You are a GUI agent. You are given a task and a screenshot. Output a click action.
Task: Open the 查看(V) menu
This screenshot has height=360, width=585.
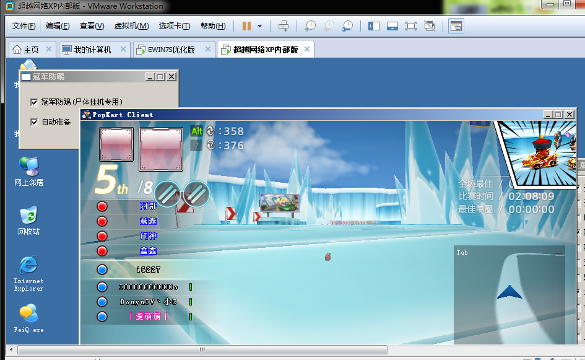click(x=92, y=26)
